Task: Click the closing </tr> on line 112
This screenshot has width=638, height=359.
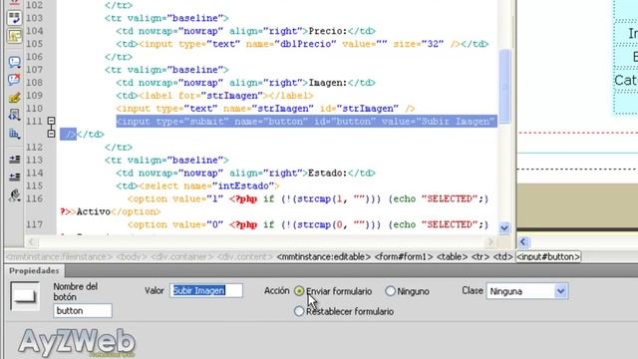Action: (119, 147)
